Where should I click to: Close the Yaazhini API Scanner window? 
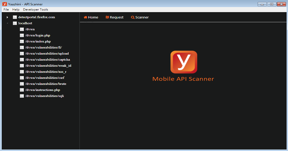(x=281, y=4)
